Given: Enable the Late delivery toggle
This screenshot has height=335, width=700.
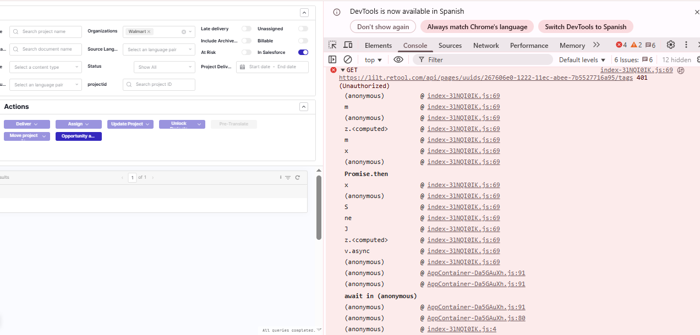Looking at the screenshot, I should (x=247, y=29).
